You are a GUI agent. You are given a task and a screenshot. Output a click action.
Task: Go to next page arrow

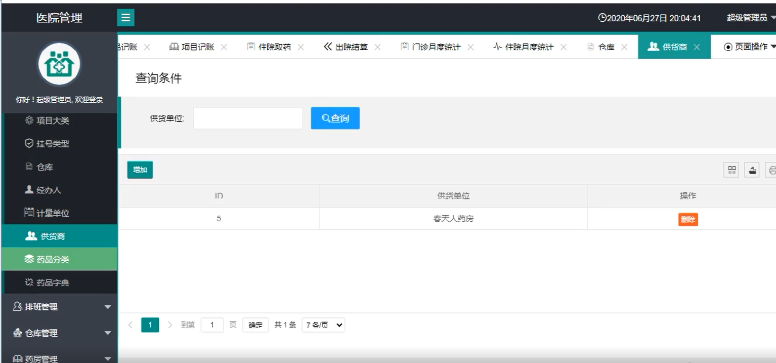[170, 325]
